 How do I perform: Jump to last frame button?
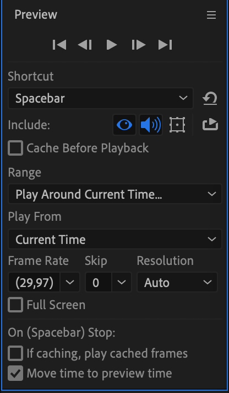pyautogui.click(x=165, y=45)
